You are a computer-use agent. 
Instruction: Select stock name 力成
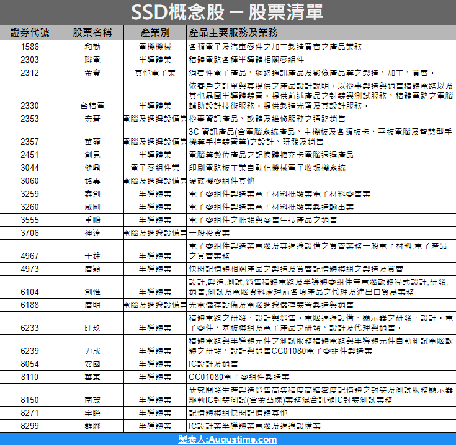(92, 351)
